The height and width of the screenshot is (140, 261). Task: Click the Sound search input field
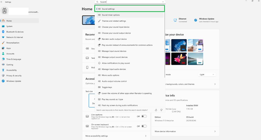pos(130,2)
